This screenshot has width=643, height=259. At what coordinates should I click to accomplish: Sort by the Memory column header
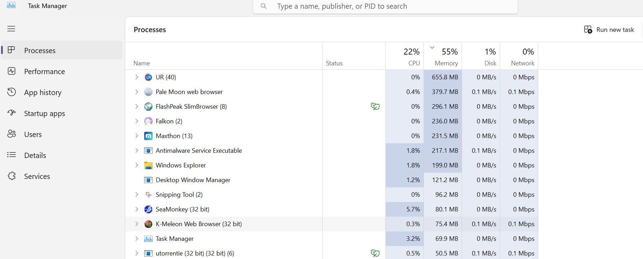click(445, 57)
